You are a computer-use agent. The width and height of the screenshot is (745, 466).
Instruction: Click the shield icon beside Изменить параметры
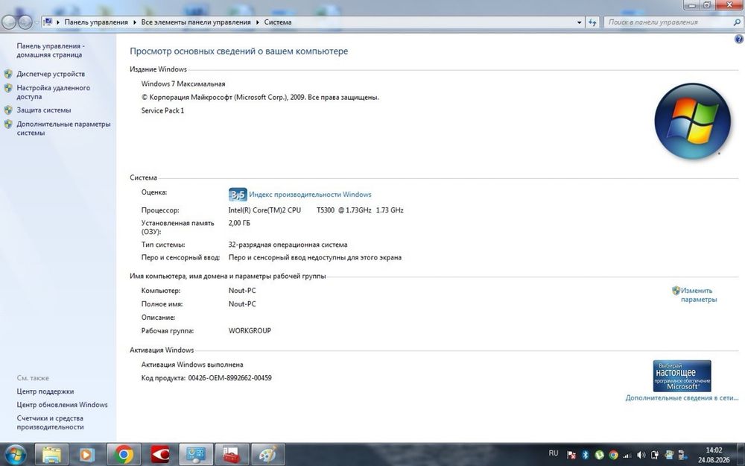click(676, 291)
